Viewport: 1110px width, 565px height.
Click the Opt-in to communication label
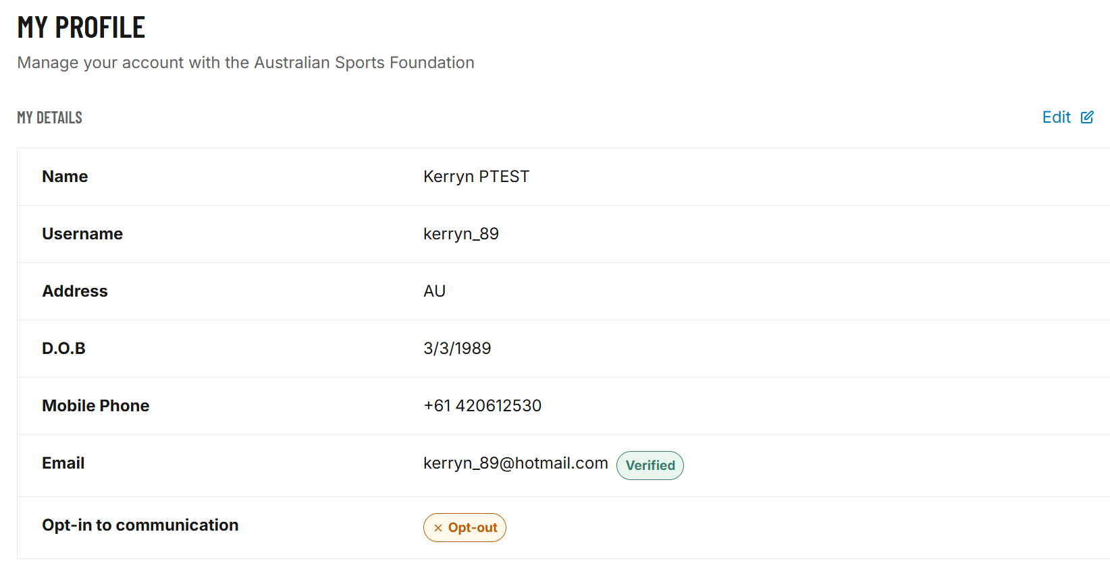[140, 525]
